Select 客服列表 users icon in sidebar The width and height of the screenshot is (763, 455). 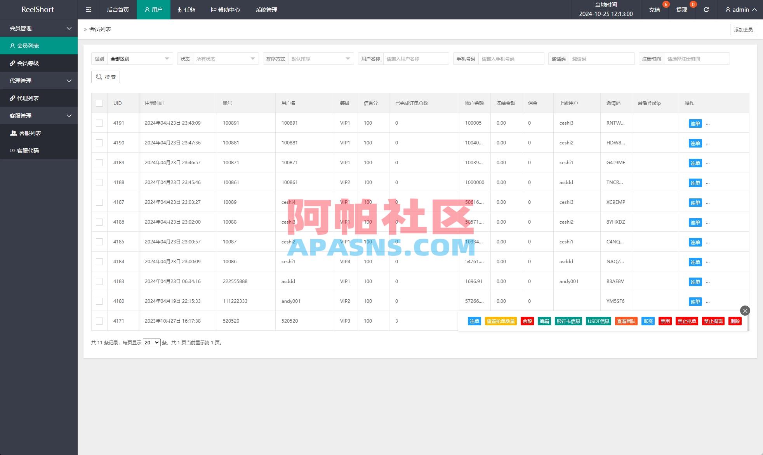tap(28, 133)
